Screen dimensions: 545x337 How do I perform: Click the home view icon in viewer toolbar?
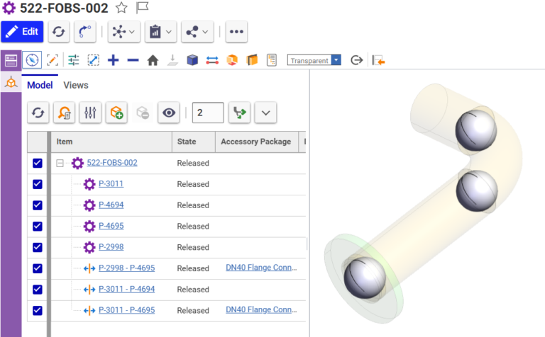(153, 61)
